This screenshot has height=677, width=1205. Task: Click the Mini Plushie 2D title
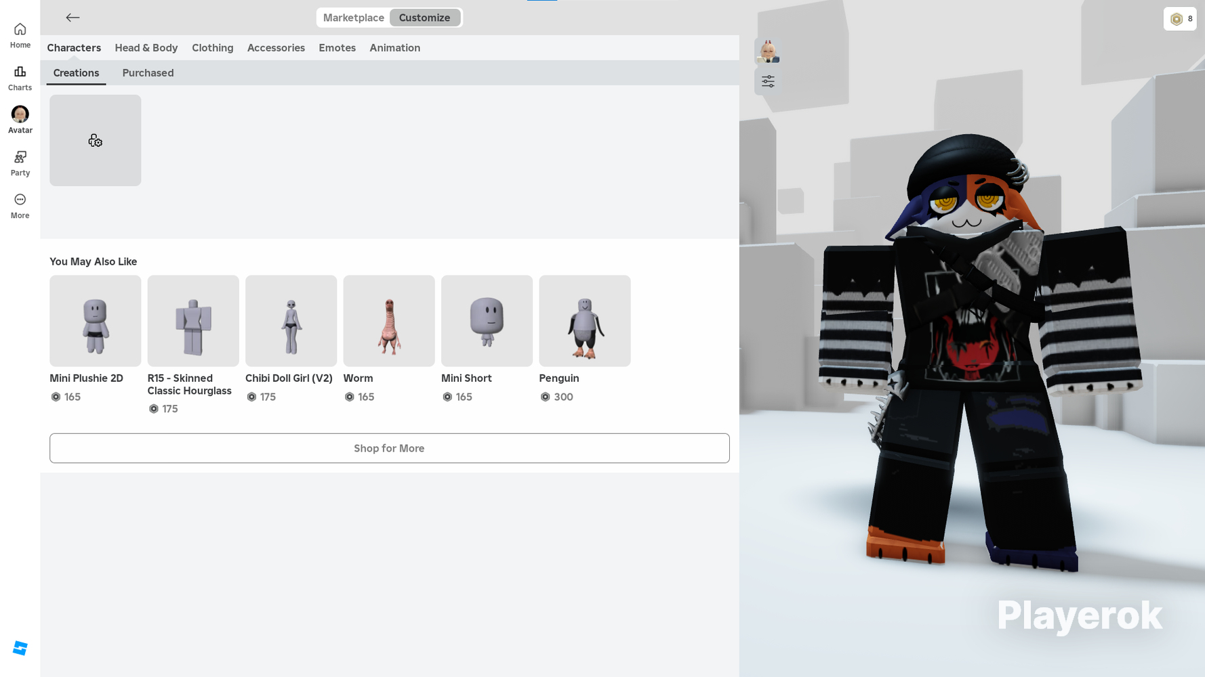tap(86, 378)
